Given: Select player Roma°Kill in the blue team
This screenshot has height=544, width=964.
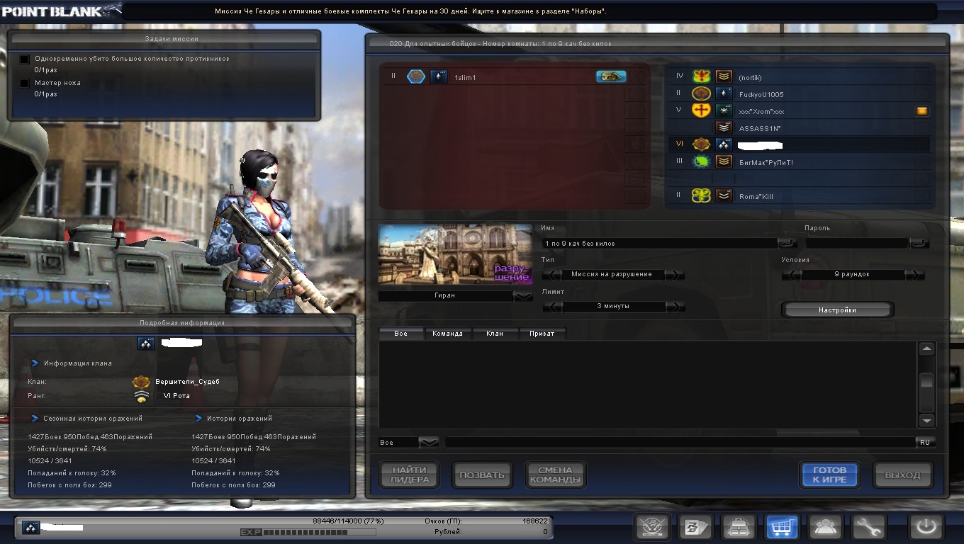Looking at the screenshot, I should click(x=800, y=195).
